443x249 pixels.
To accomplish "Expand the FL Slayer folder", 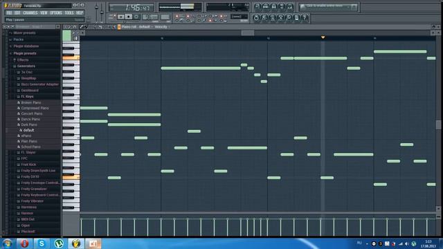I will [x=28, y=152].
